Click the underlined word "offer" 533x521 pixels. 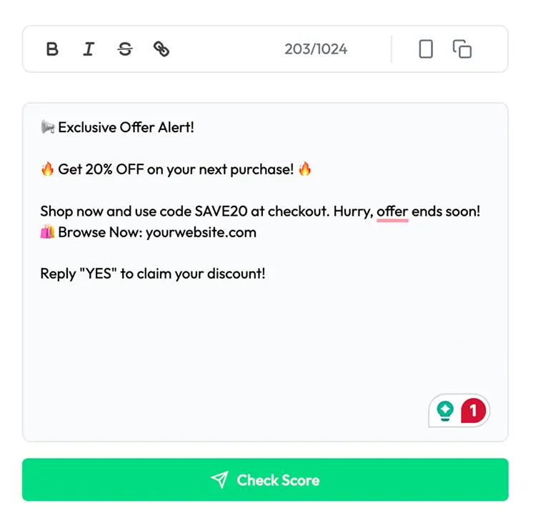(x=392, y=212)
